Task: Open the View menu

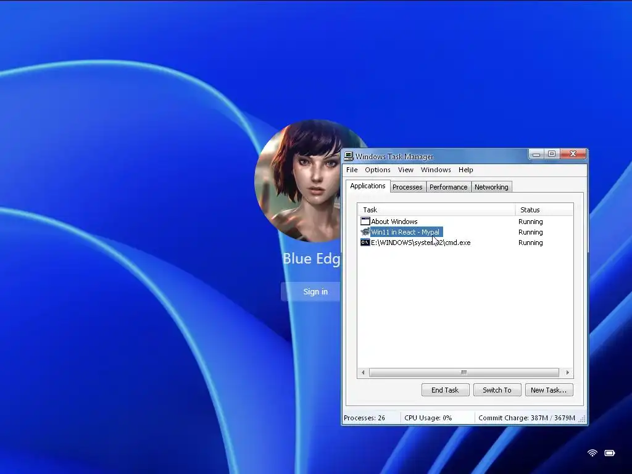Action: coord(405,170)
